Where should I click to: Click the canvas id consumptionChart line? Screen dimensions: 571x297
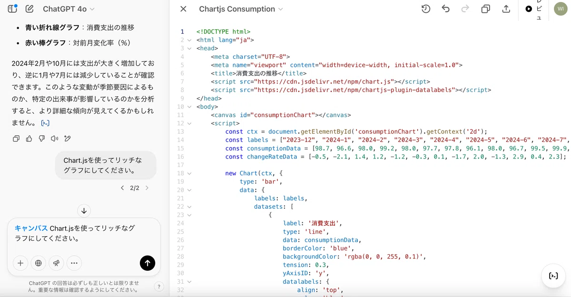point(281,115)
